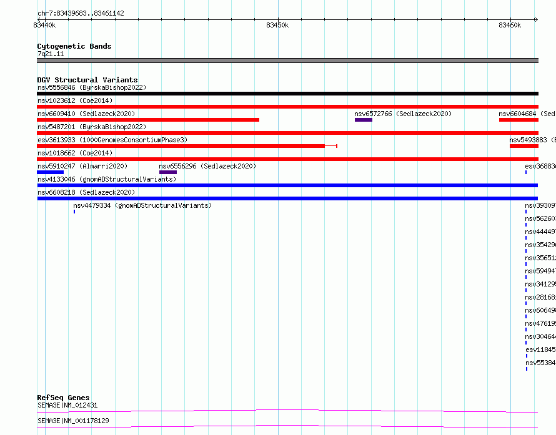
Task: Click the nsv5487201 (ByrskaBishop2022) label
Action: 92,127
